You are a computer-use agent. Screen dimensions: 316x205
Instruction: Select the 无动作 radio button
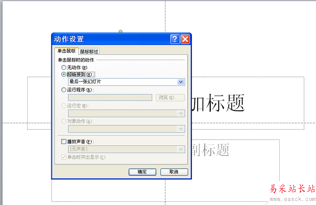[x=64, y=67]
